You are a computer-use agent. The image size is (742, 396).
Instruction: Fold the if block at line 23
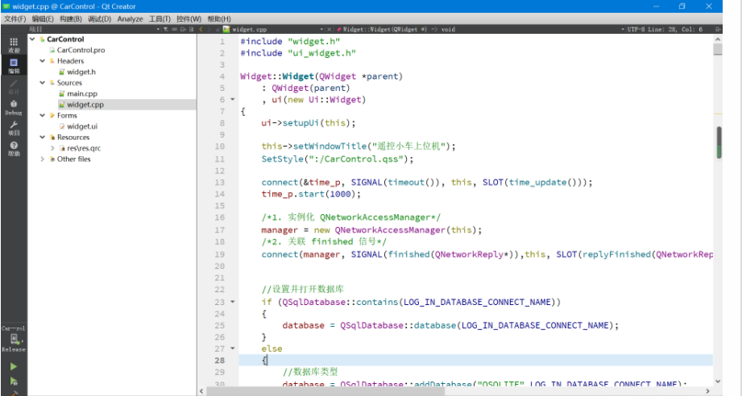pyautogui.click(x=232, y=302)
